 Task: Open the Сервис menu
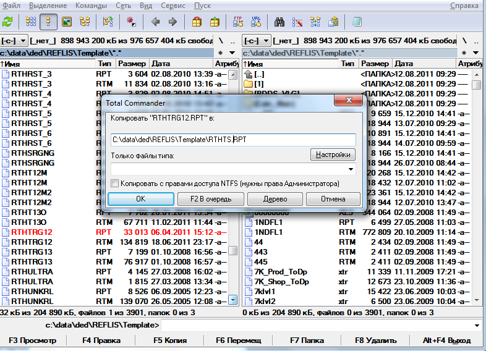173,6
